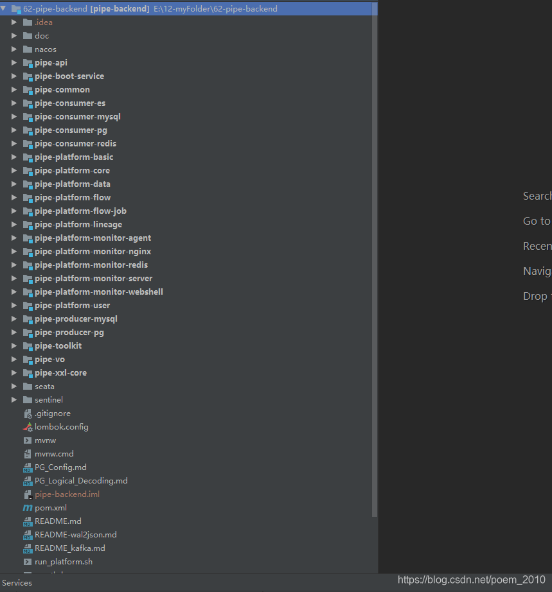Click the Maven icon for pom.xml

tap(28, 508)
